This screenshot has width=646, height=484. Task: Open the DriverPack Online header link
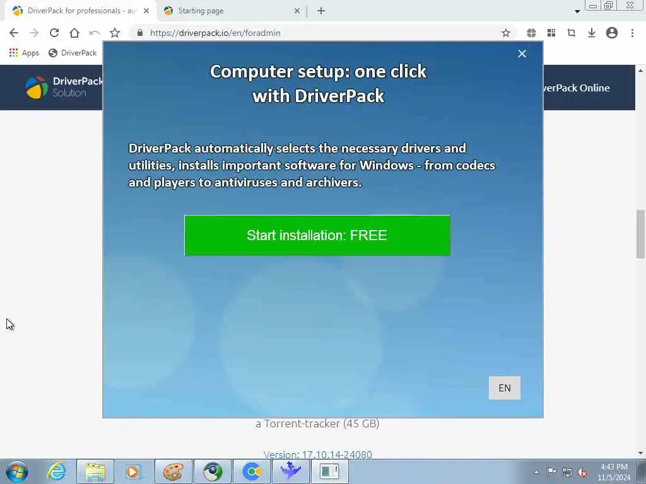[x=577, y=88]
